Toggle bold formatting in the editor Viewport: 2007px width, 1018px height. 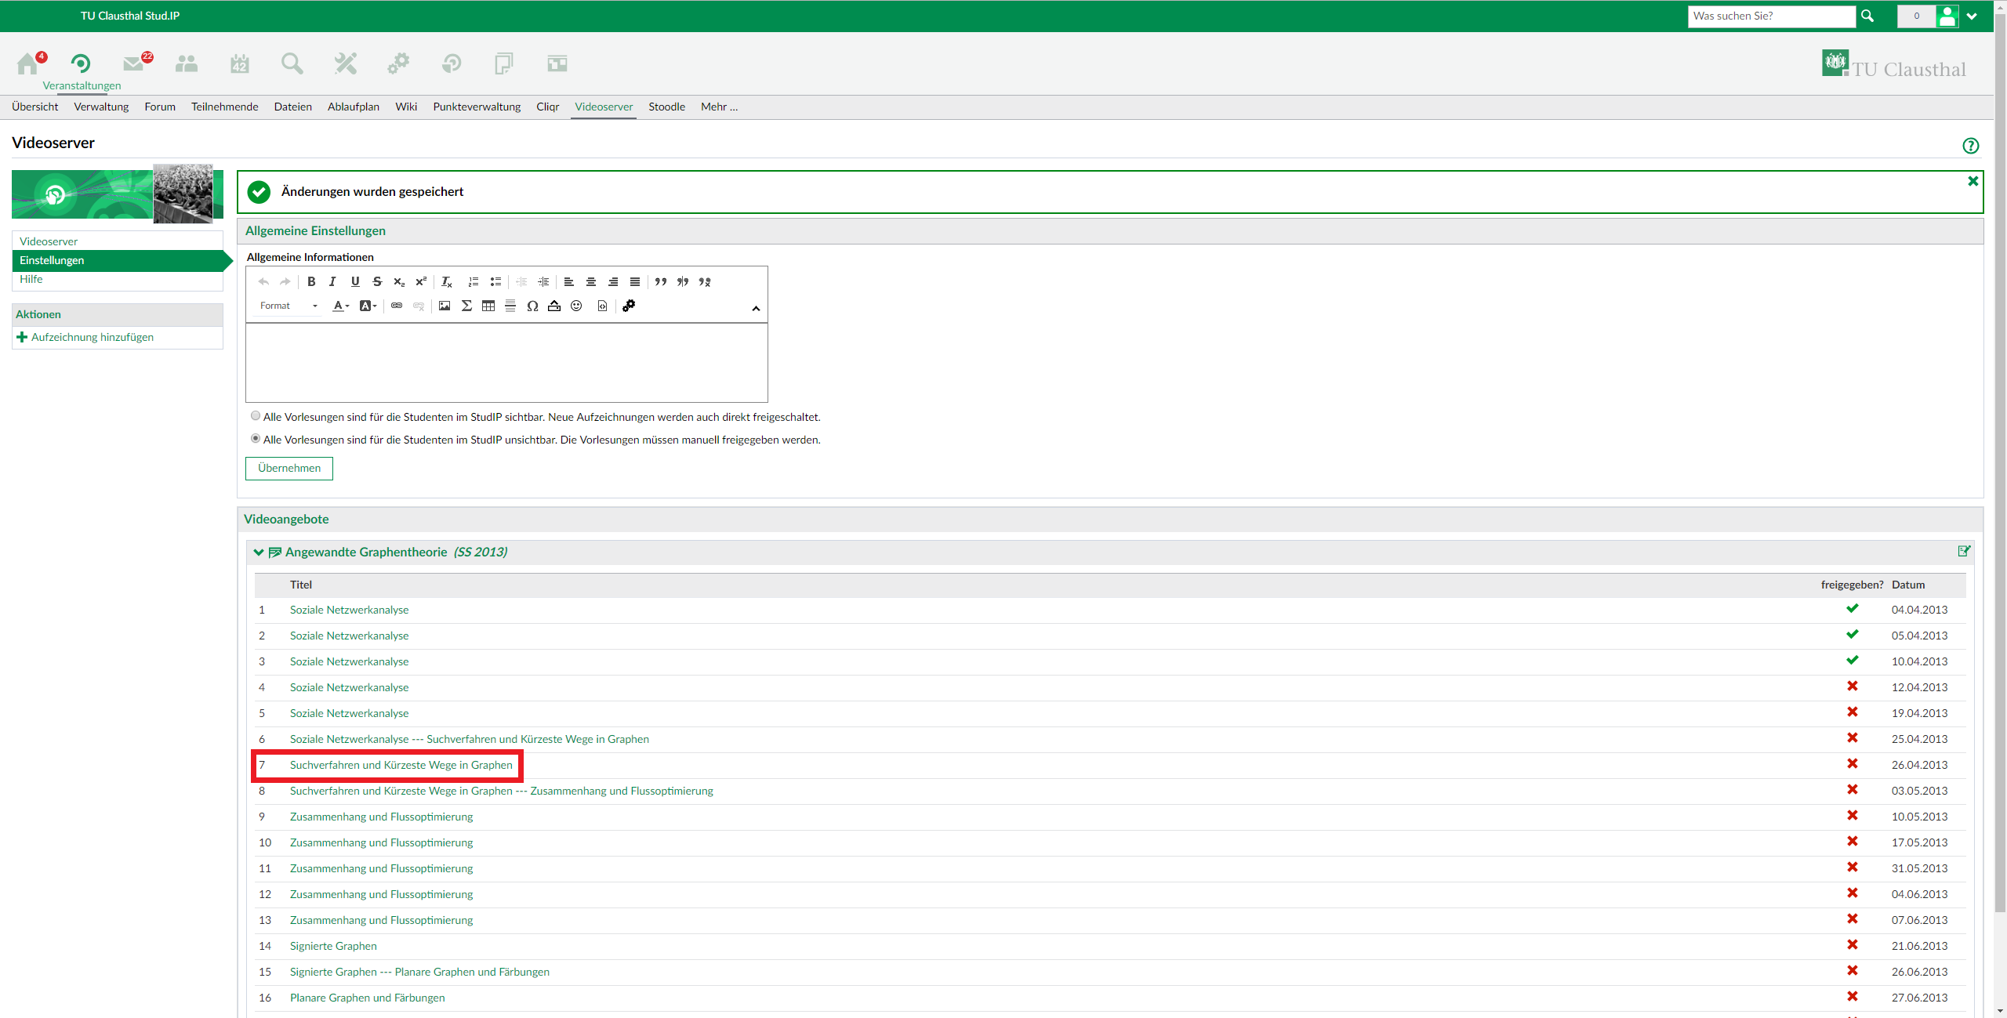311,281
